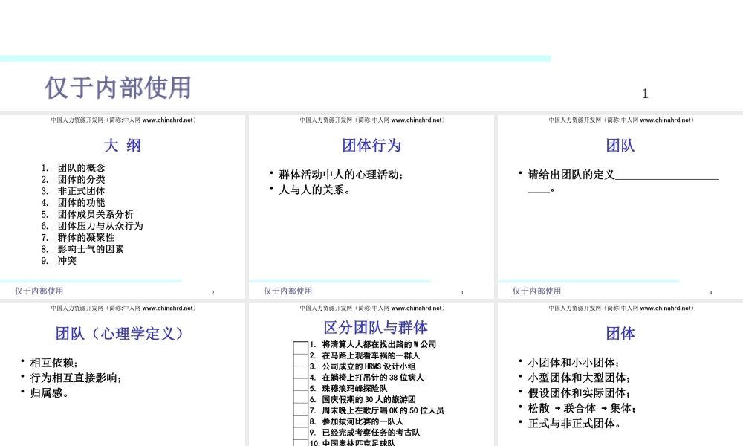Click the 请给出团队的定义 fill-in line

click(x=623, y=182)
